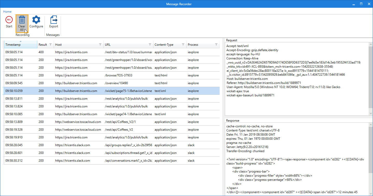Viewport: 373px width, 196px height.
Task: Open filter on Result column
Action: [51, 45]
